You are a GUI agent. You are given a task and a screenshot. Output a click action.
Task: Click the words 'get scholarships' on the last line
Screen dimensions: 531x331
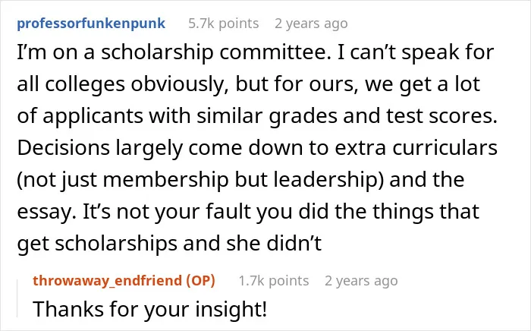(x=97, y=244)
